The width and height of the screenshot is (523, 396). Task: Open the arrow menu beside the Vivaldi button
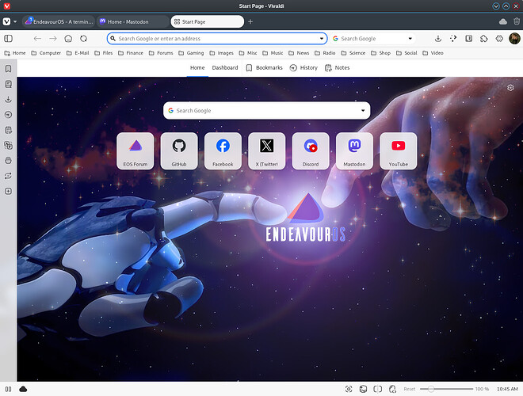pyautogui.click(x=15, y=21)
